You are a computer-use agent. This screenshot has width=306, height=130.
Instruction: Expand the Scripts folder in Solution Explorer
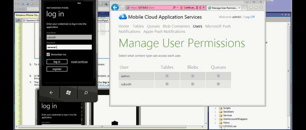click(x=215, y=108)
